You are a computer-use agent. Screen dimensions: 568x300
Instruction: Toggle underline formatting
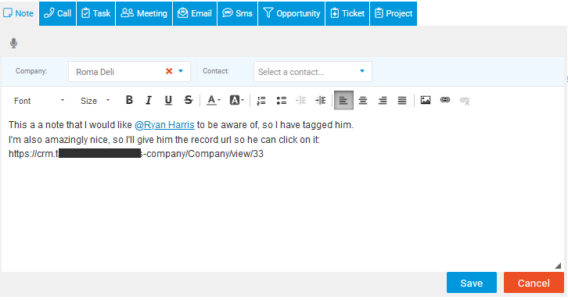[168, 100]
